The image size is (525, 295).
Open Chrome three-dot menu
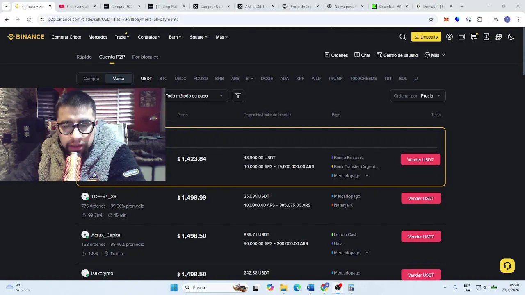tap(518, 19)
